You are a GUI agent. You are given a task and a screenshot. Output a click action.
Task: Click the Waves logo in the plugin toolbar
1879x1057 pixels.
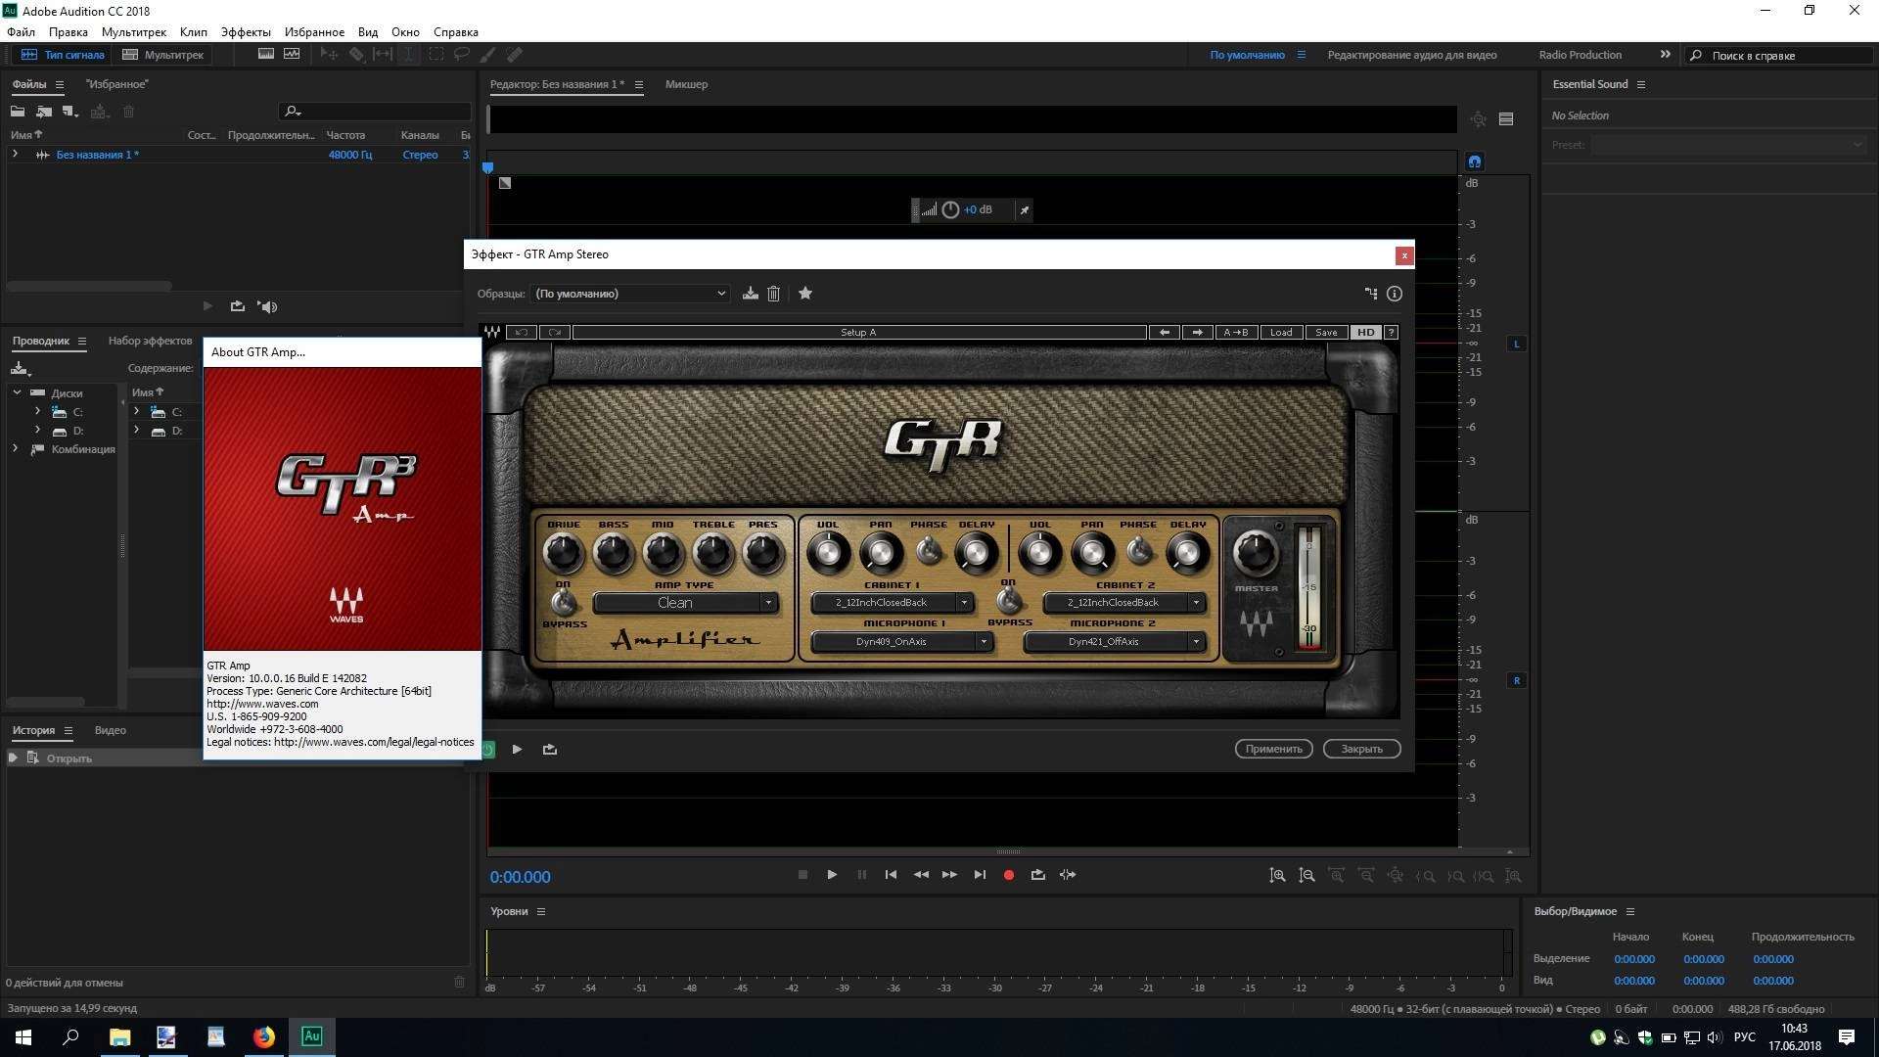coord(492,332)
